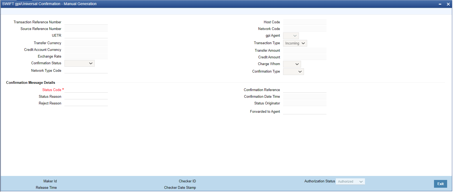The height and width of the screenshot is (192, 453).
Task: Click the Exit button
Action: coord(440,184)
